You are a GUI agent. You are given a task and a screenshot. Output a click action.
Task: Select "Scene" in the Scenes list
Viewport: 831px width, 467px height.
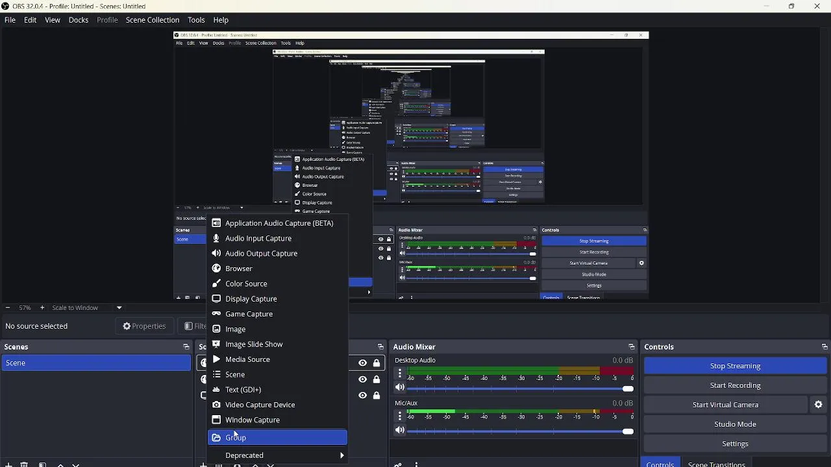96,363
